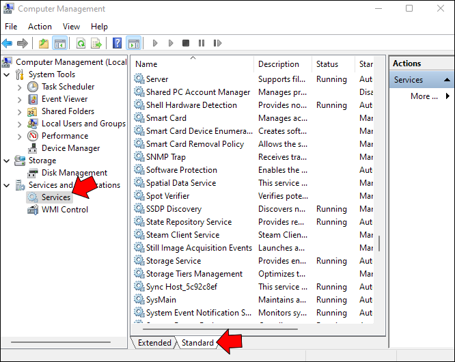Click gear icon beside Spot Verifier service

pos(139,196)
